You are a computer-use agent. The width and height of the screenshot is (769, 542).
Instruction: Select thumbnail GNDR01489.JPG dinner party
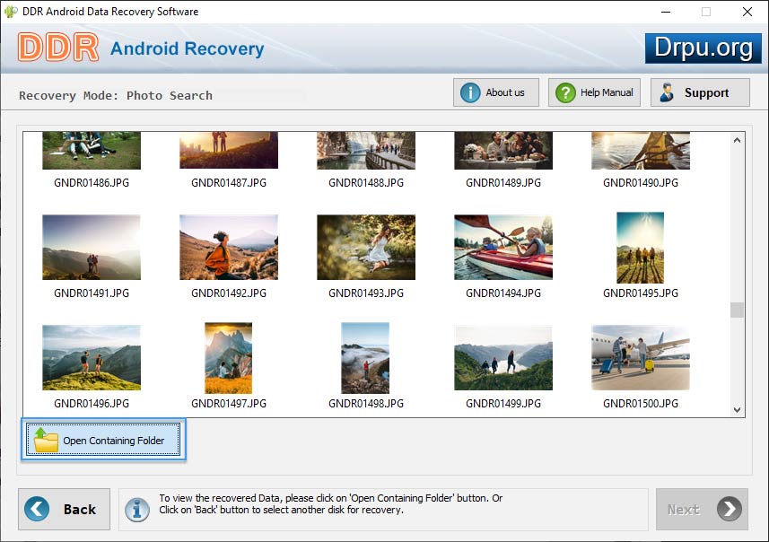click(x=503, y=151)
